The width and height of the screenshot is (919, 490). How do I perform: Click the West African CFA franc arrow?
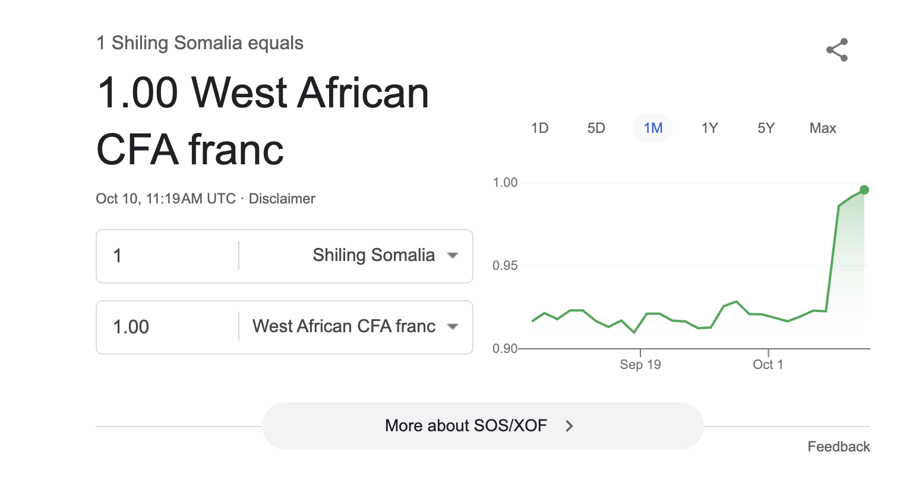coord(453,327)
